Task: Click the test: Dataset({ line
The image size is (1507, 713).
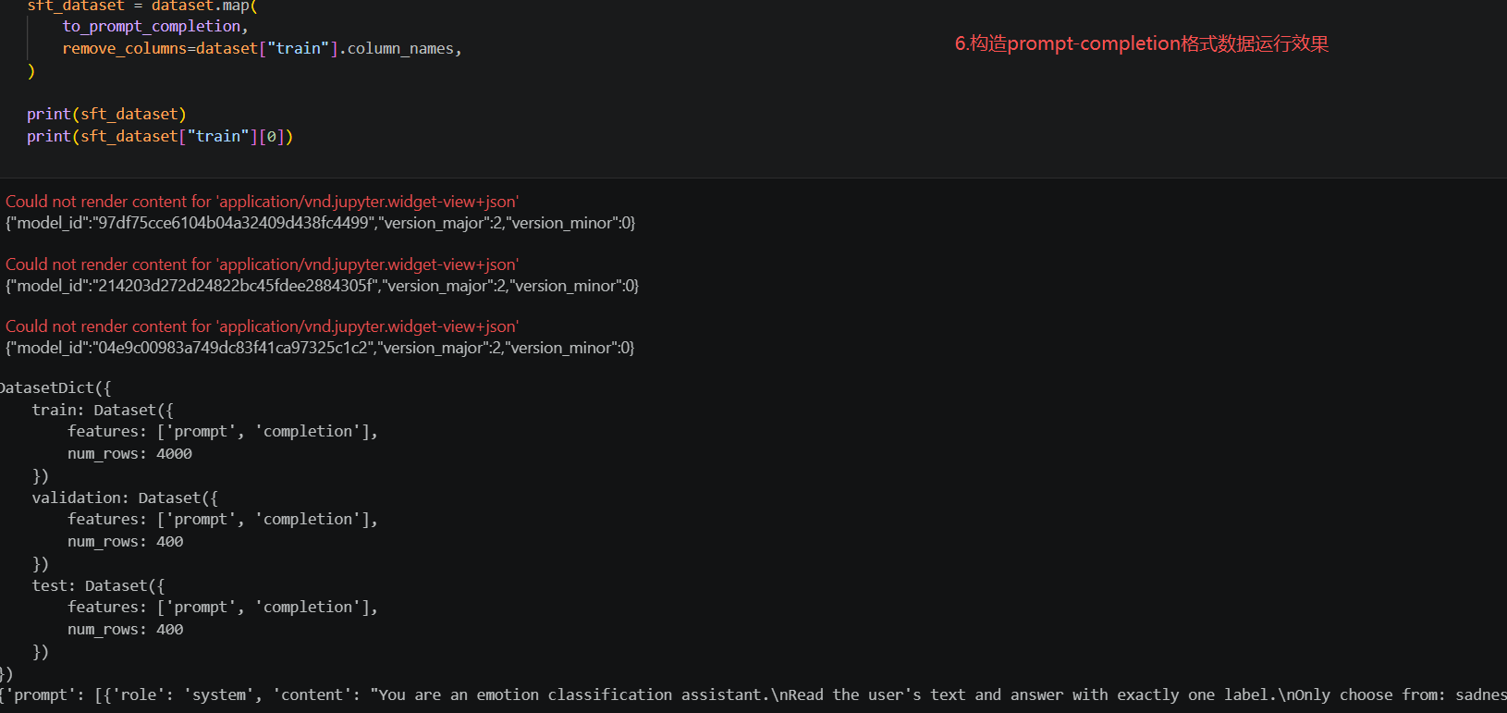Action: [x=98, y=585]
